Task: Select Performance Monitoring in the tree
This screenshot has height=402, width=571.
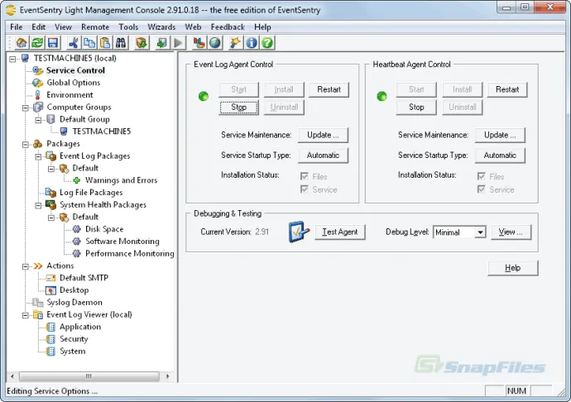Action: (x=130, y=253)
